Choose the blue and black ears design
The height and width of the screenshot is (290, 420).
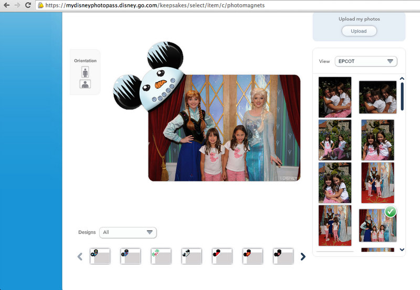[x=130, y=256]
